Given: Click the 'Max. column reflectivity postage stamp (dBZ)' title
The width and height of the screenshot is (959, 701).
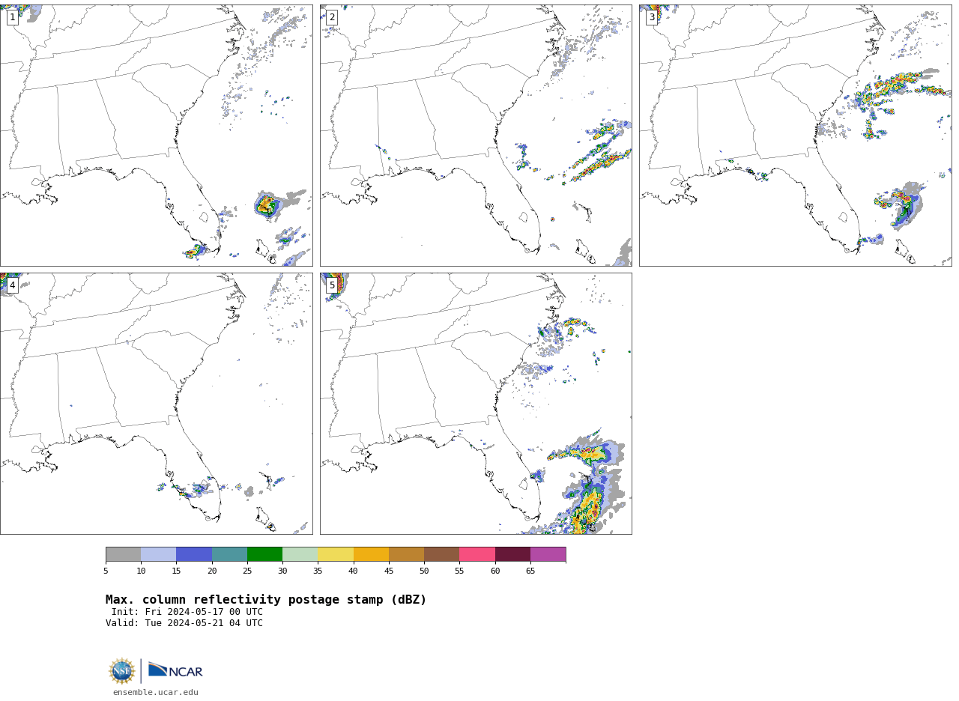Looking at the screenshot, I should pos(266,600).
